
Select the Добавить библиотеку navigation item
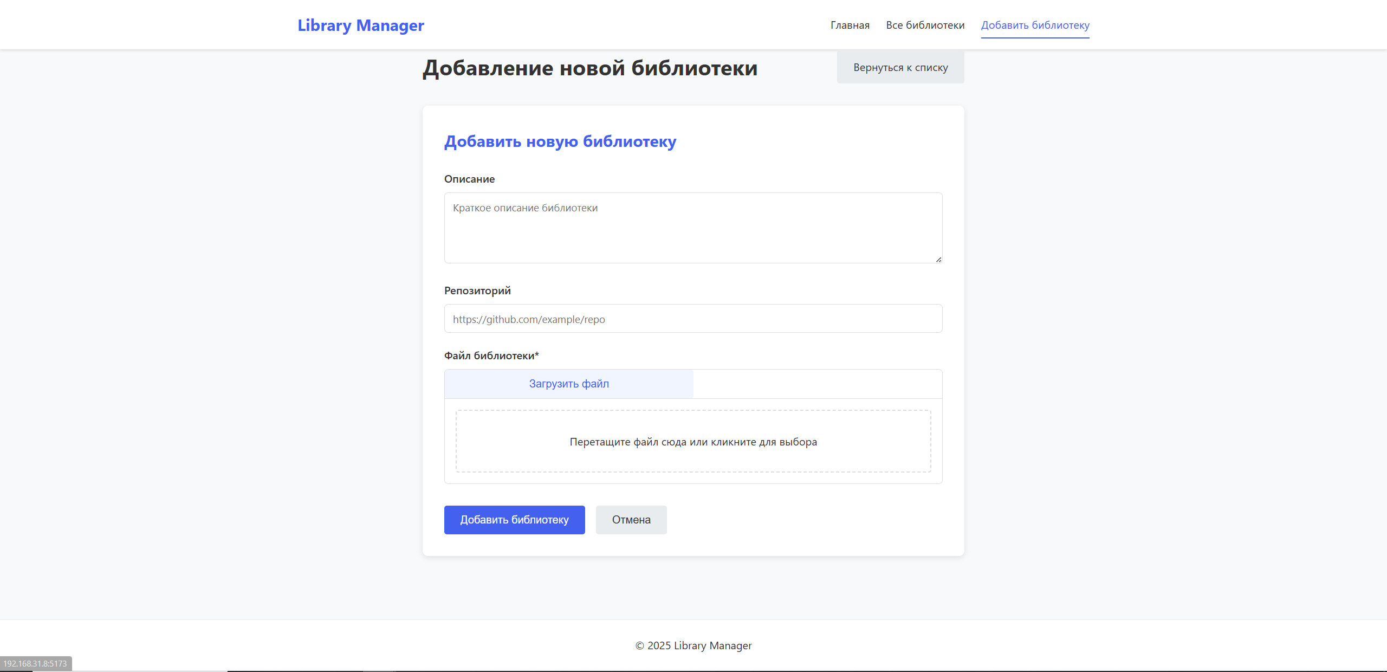(1035, 25)
